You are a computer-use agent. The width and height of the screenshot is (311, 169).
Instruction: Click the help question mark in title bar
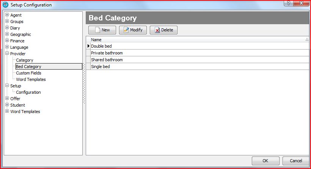coord(289,3)
